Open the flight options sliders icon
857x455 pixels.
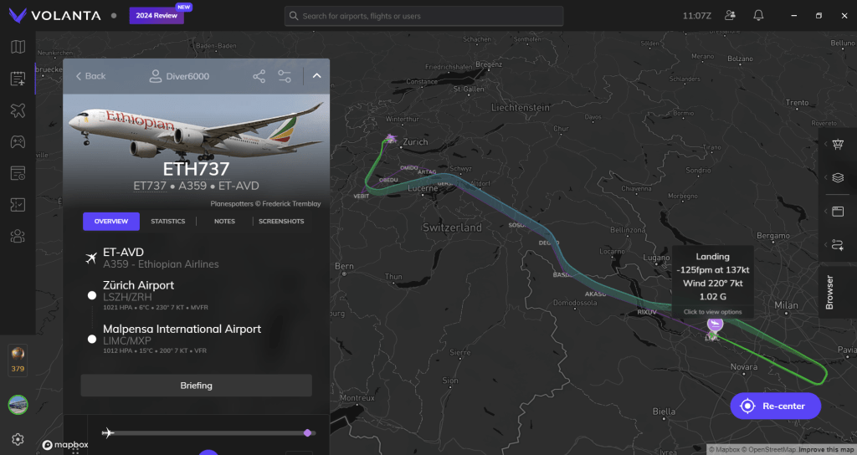tap(285, 76)
